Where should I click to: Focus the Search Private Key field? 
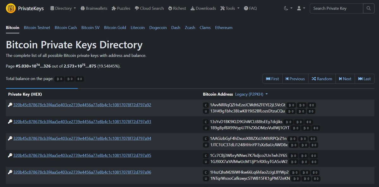click(336, 8)
